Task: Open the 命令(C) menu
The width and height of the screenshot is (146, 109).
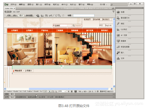Action: tap(65, 4)
